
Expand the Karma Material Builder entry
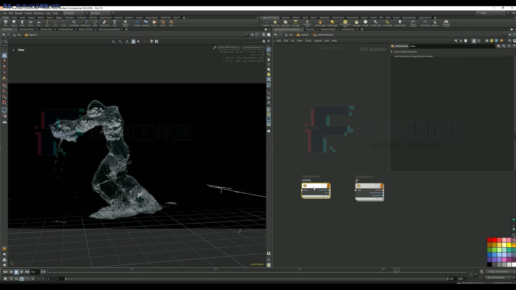pyautogui.click(x=392, y=52)
